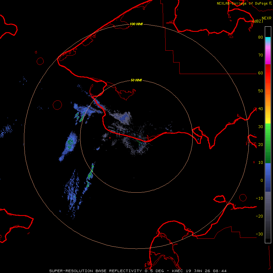Click the Super-Resolution Base Reflectivity caption text
Viewport: 273px width, 273px height.
[x=138, y=271]
